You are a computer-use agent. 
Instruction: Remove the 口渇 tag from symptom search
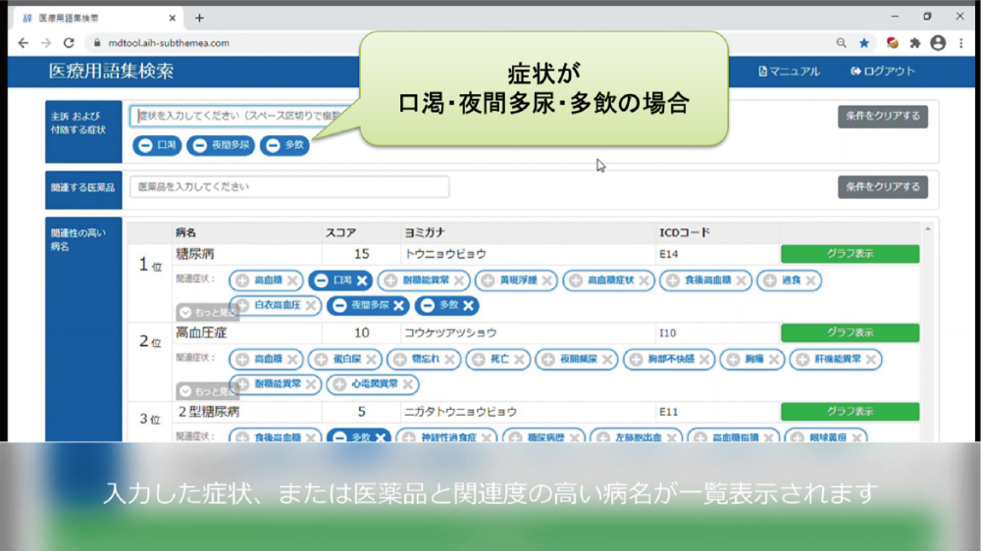144,145
